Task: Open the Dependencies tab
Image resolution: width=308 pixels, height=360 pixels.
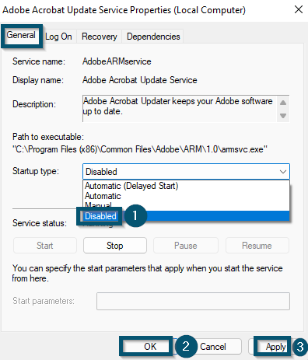Action: (x=153, y=37)
